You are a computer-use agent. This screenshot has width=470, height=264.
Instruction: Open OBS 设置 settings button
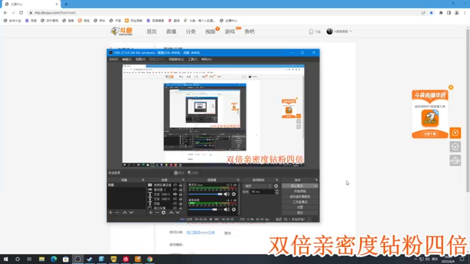point(300,208)
